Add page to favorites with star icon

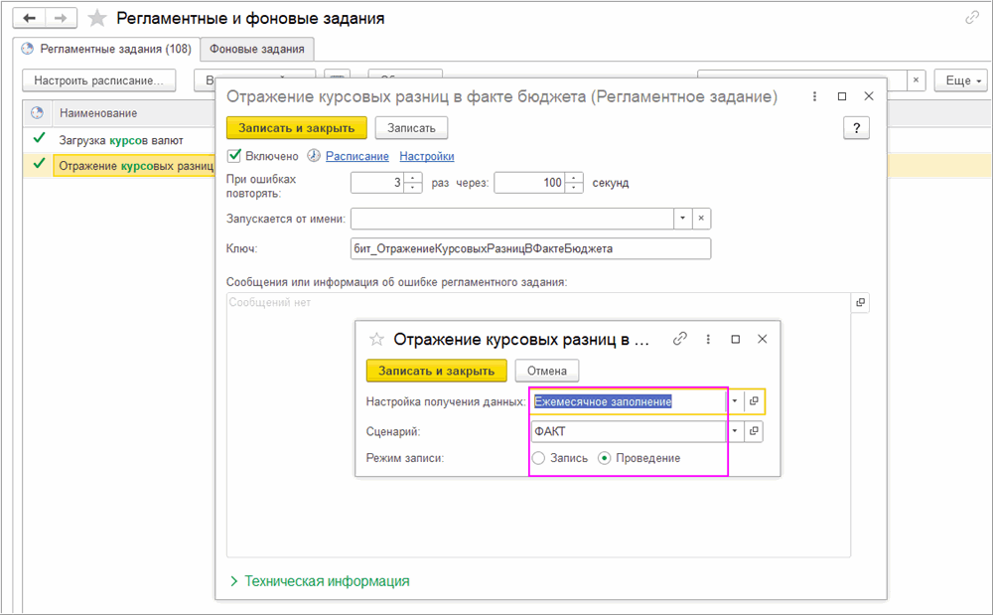(96, 18)
